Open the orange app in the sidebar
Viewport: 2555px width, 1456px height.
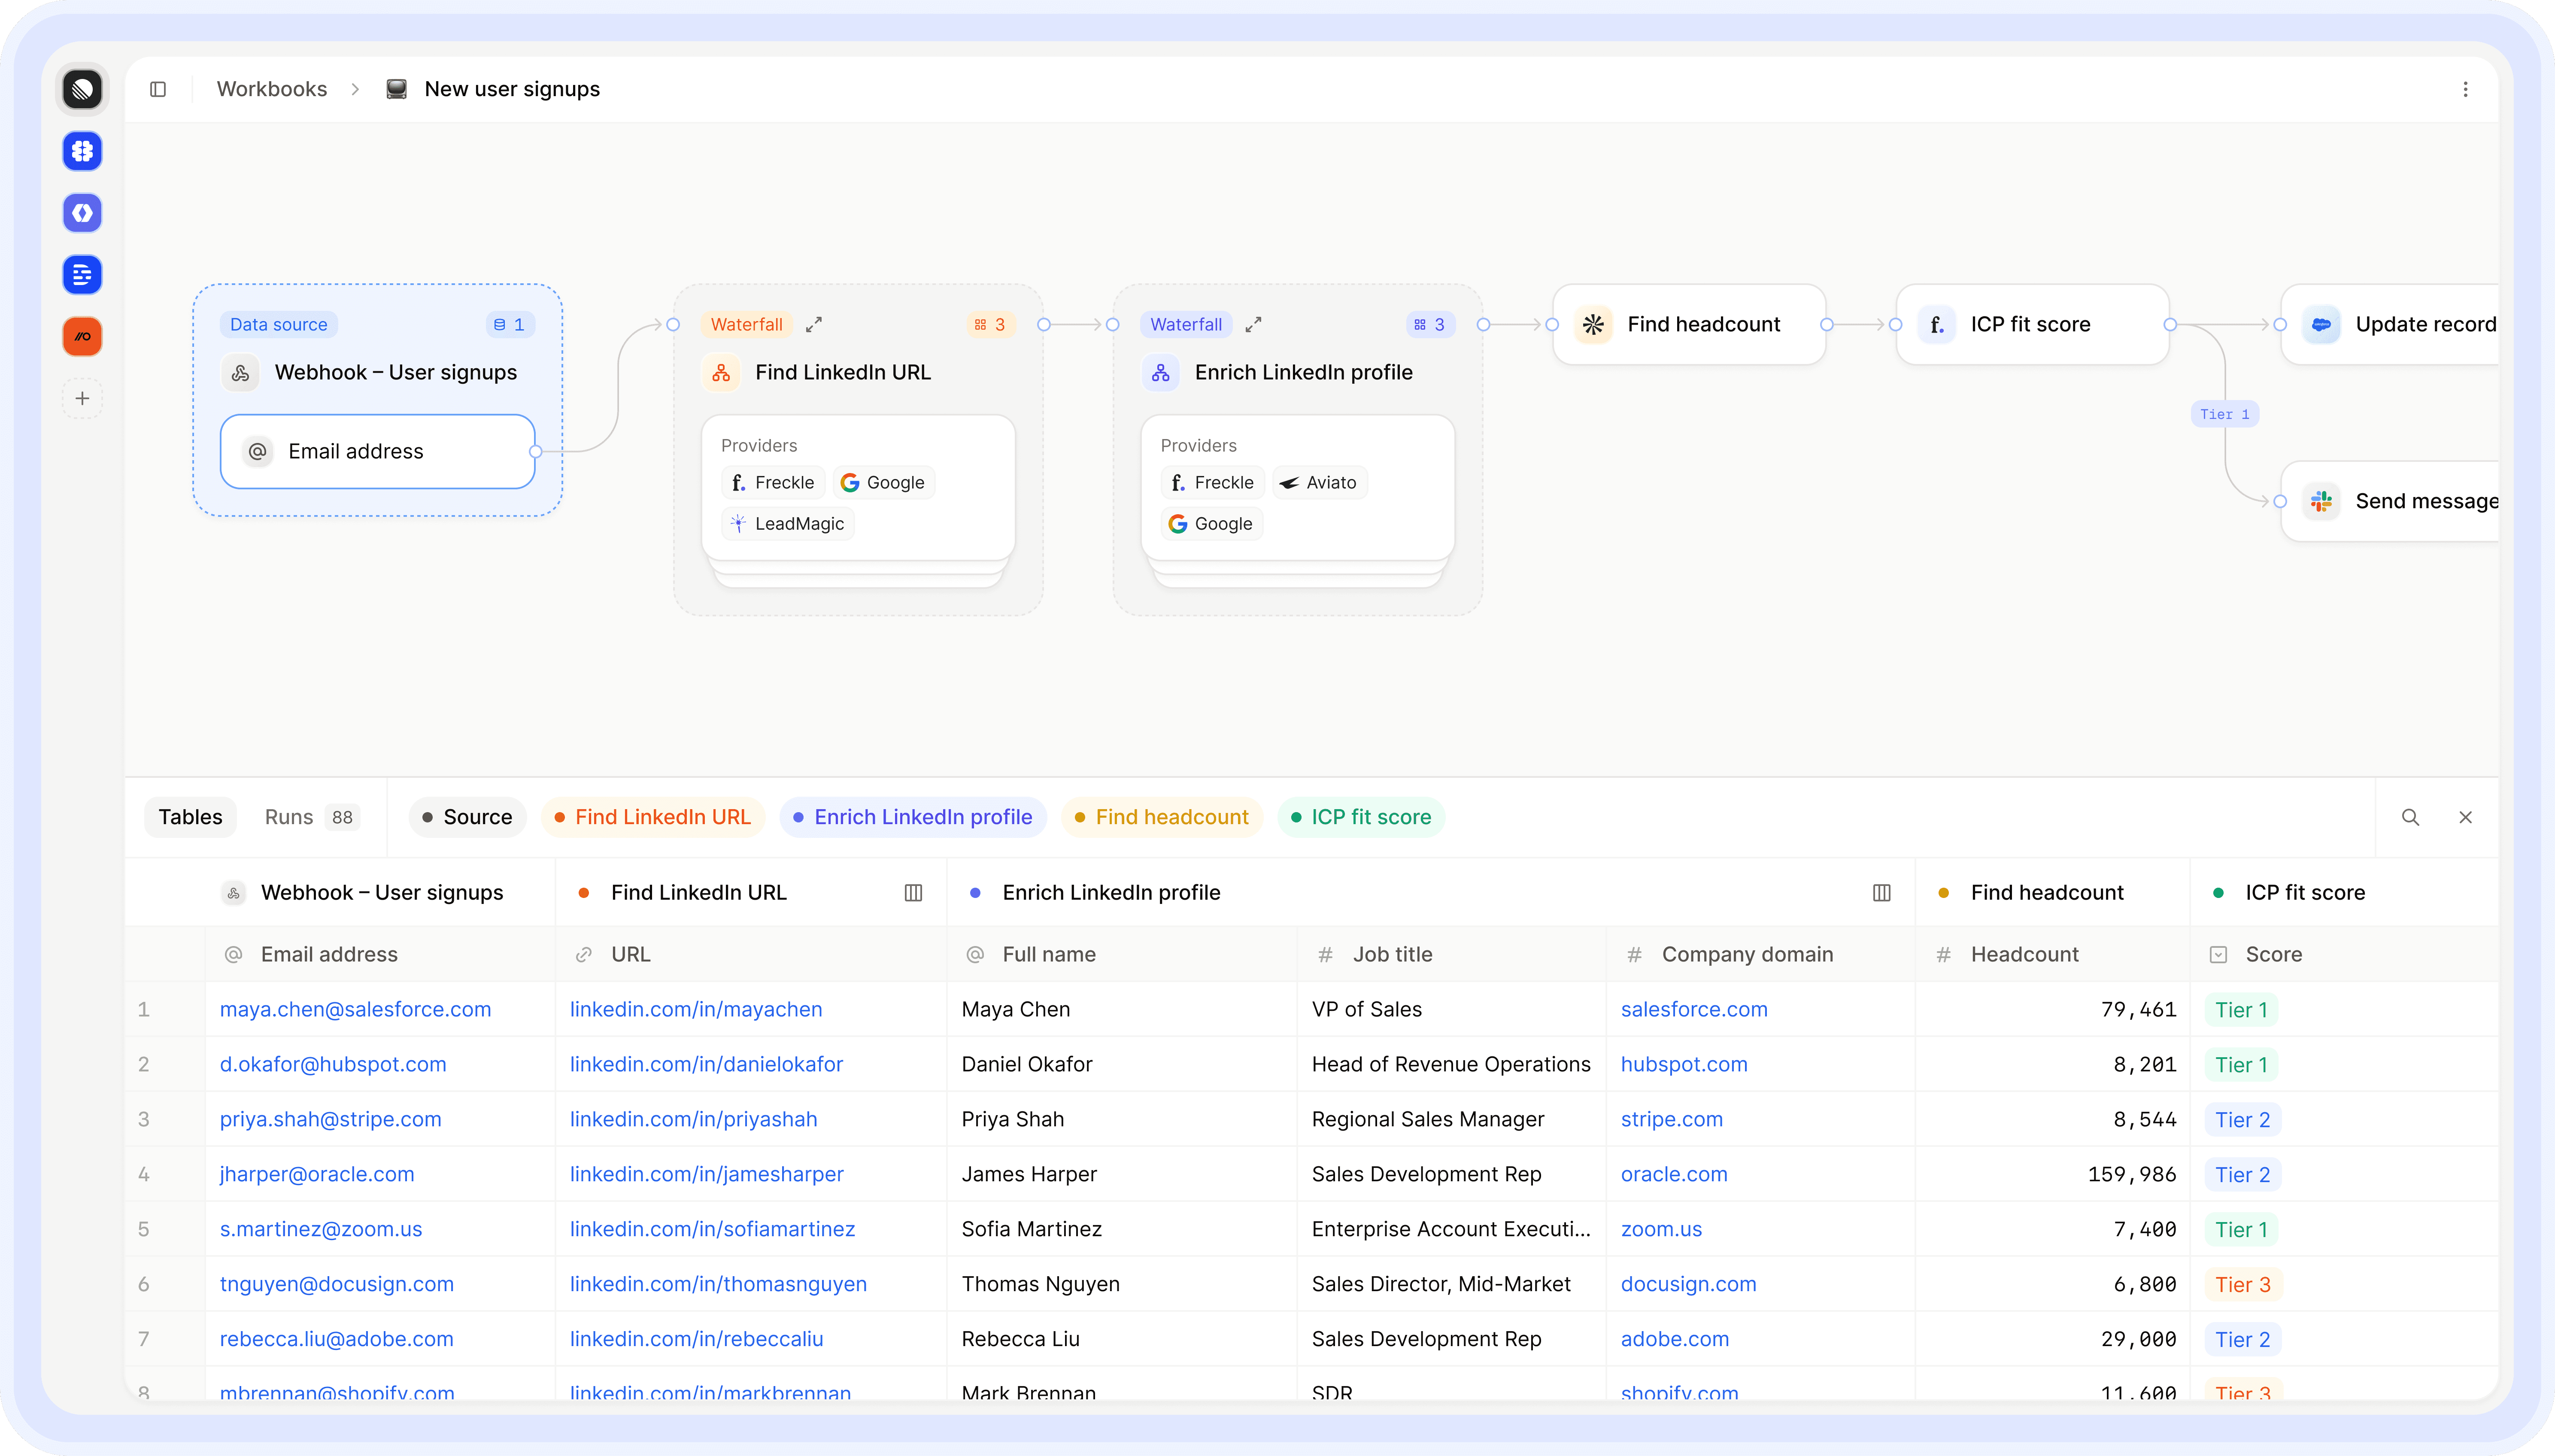[82, 336]
